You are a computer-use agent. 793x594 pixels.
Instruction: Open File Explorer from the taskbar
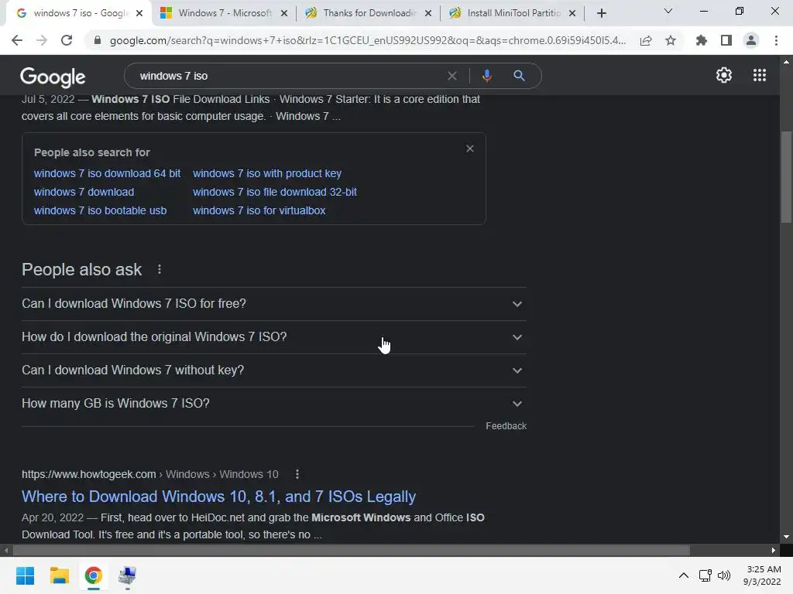59,575
